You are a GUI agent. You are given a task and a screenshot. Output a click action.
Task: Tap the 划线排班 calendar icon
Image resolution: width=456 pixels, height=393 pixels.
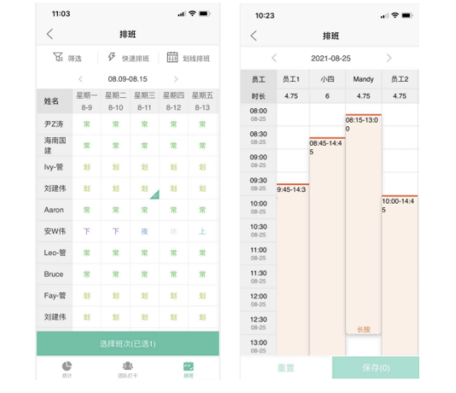(x=172, y=57)
